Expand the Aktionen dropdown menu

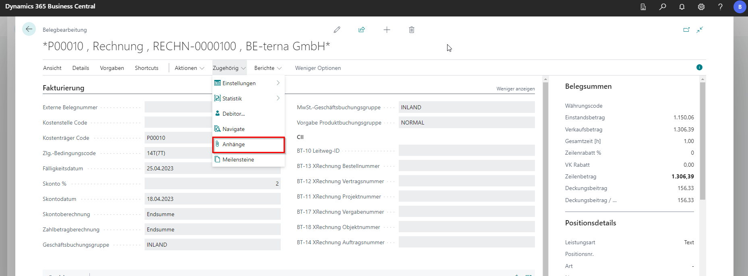[189, 68]
